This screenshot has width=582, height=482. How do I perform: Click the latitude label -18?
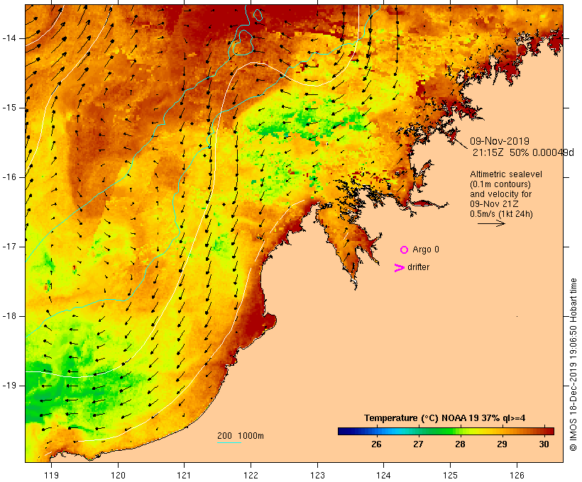pyautogui.click(x=9, y=316)
